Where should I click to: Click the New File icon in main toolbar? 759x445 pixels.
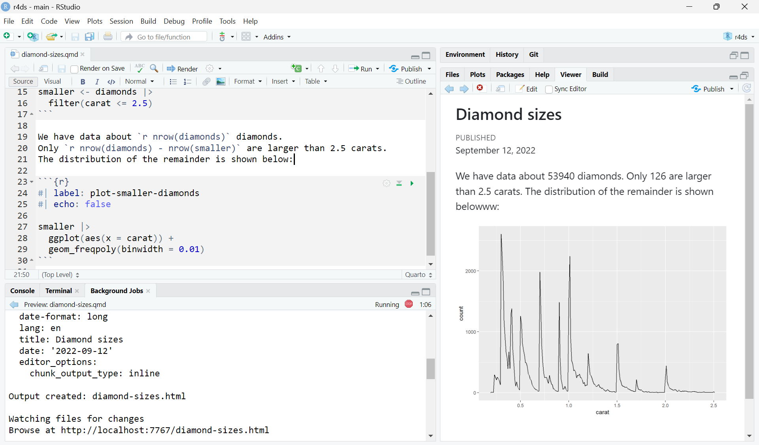coord(7,36)
